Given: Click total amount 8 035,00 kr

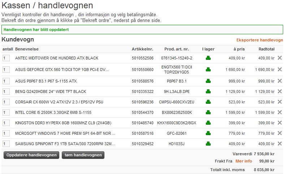Looking at the screenshot, I should click(x=264, y=170).
